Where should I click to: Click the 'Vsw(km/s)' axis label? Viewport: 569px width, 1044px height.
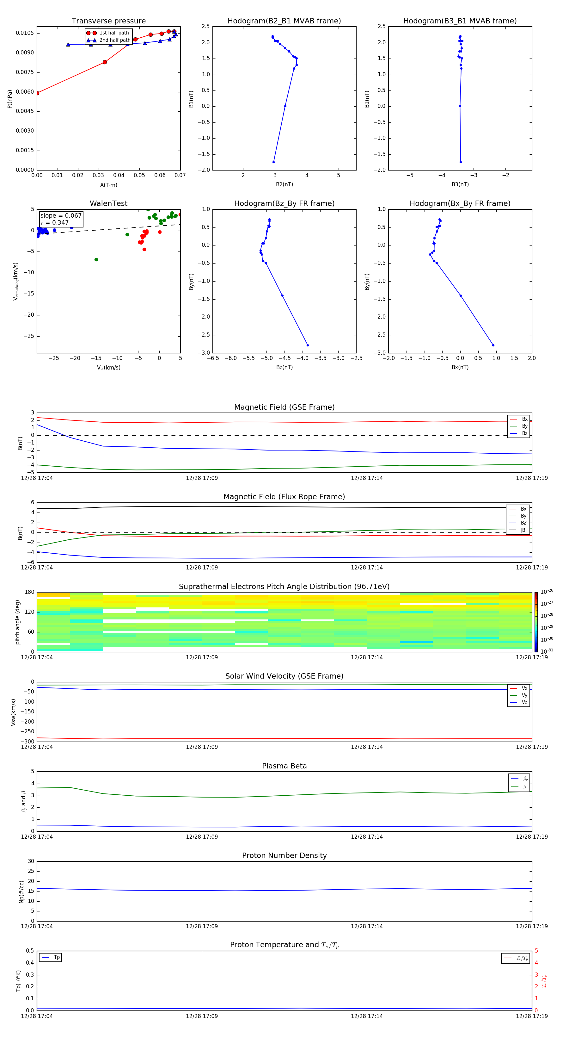[x=13, y=712]
